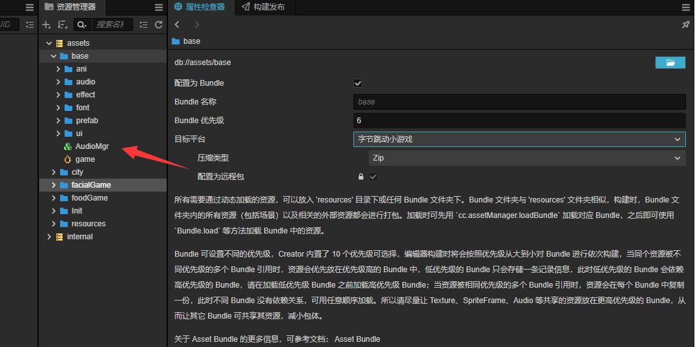Expand the font folder

[58, 108]
